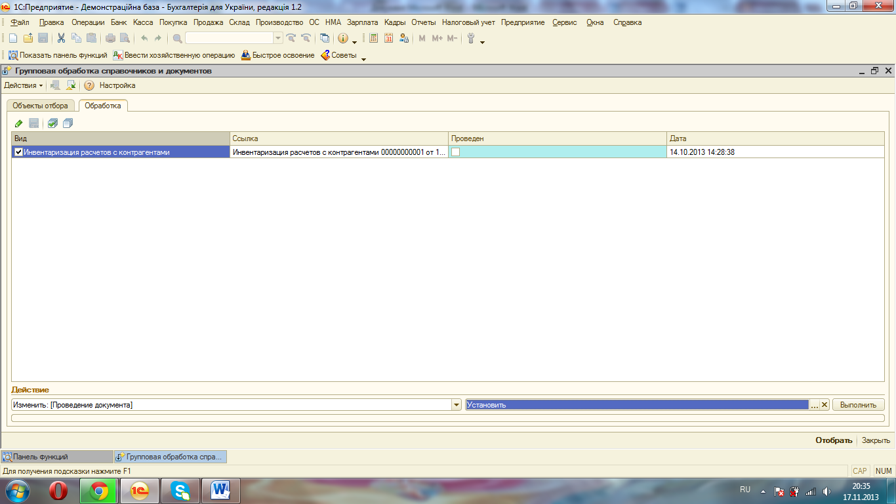Viewport: 896px width, 504px height.
Task: Open the ellipsis picker beside Установить
Action: (x=815, y=405)
